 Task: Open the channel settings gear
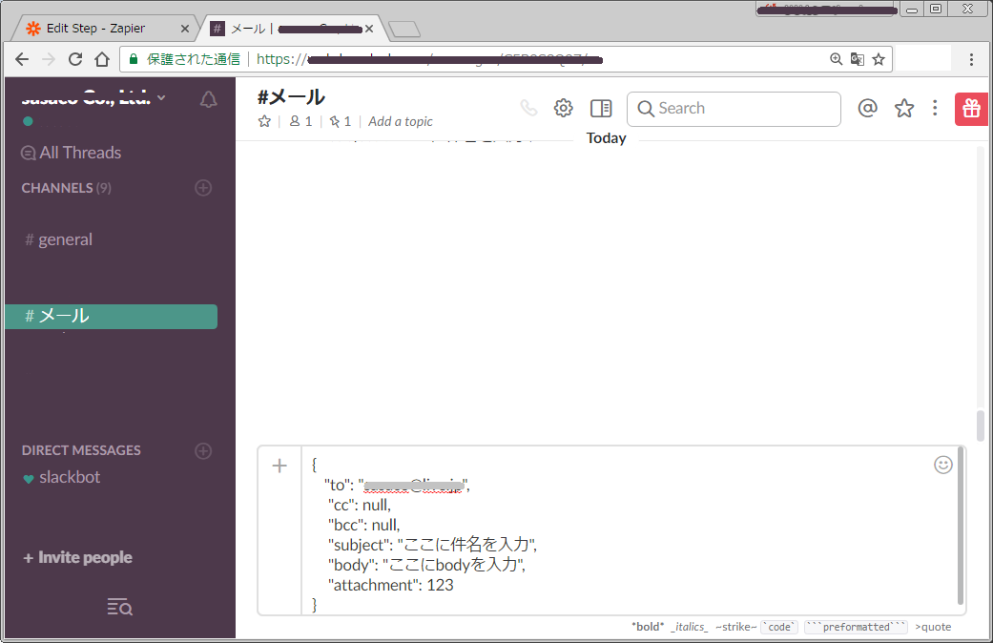click(563, 108)
